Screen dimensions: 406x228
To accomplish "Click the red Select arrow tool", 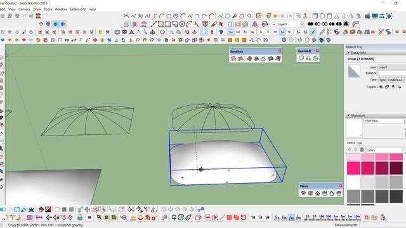I will [221, 24].
